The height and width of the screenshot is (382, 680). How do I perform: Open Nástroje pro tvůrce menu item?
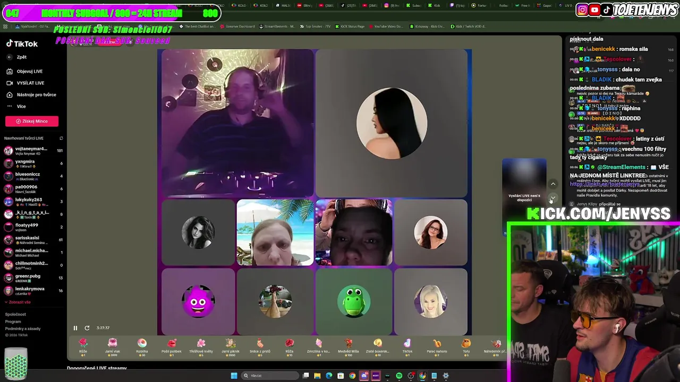point(31,94)
